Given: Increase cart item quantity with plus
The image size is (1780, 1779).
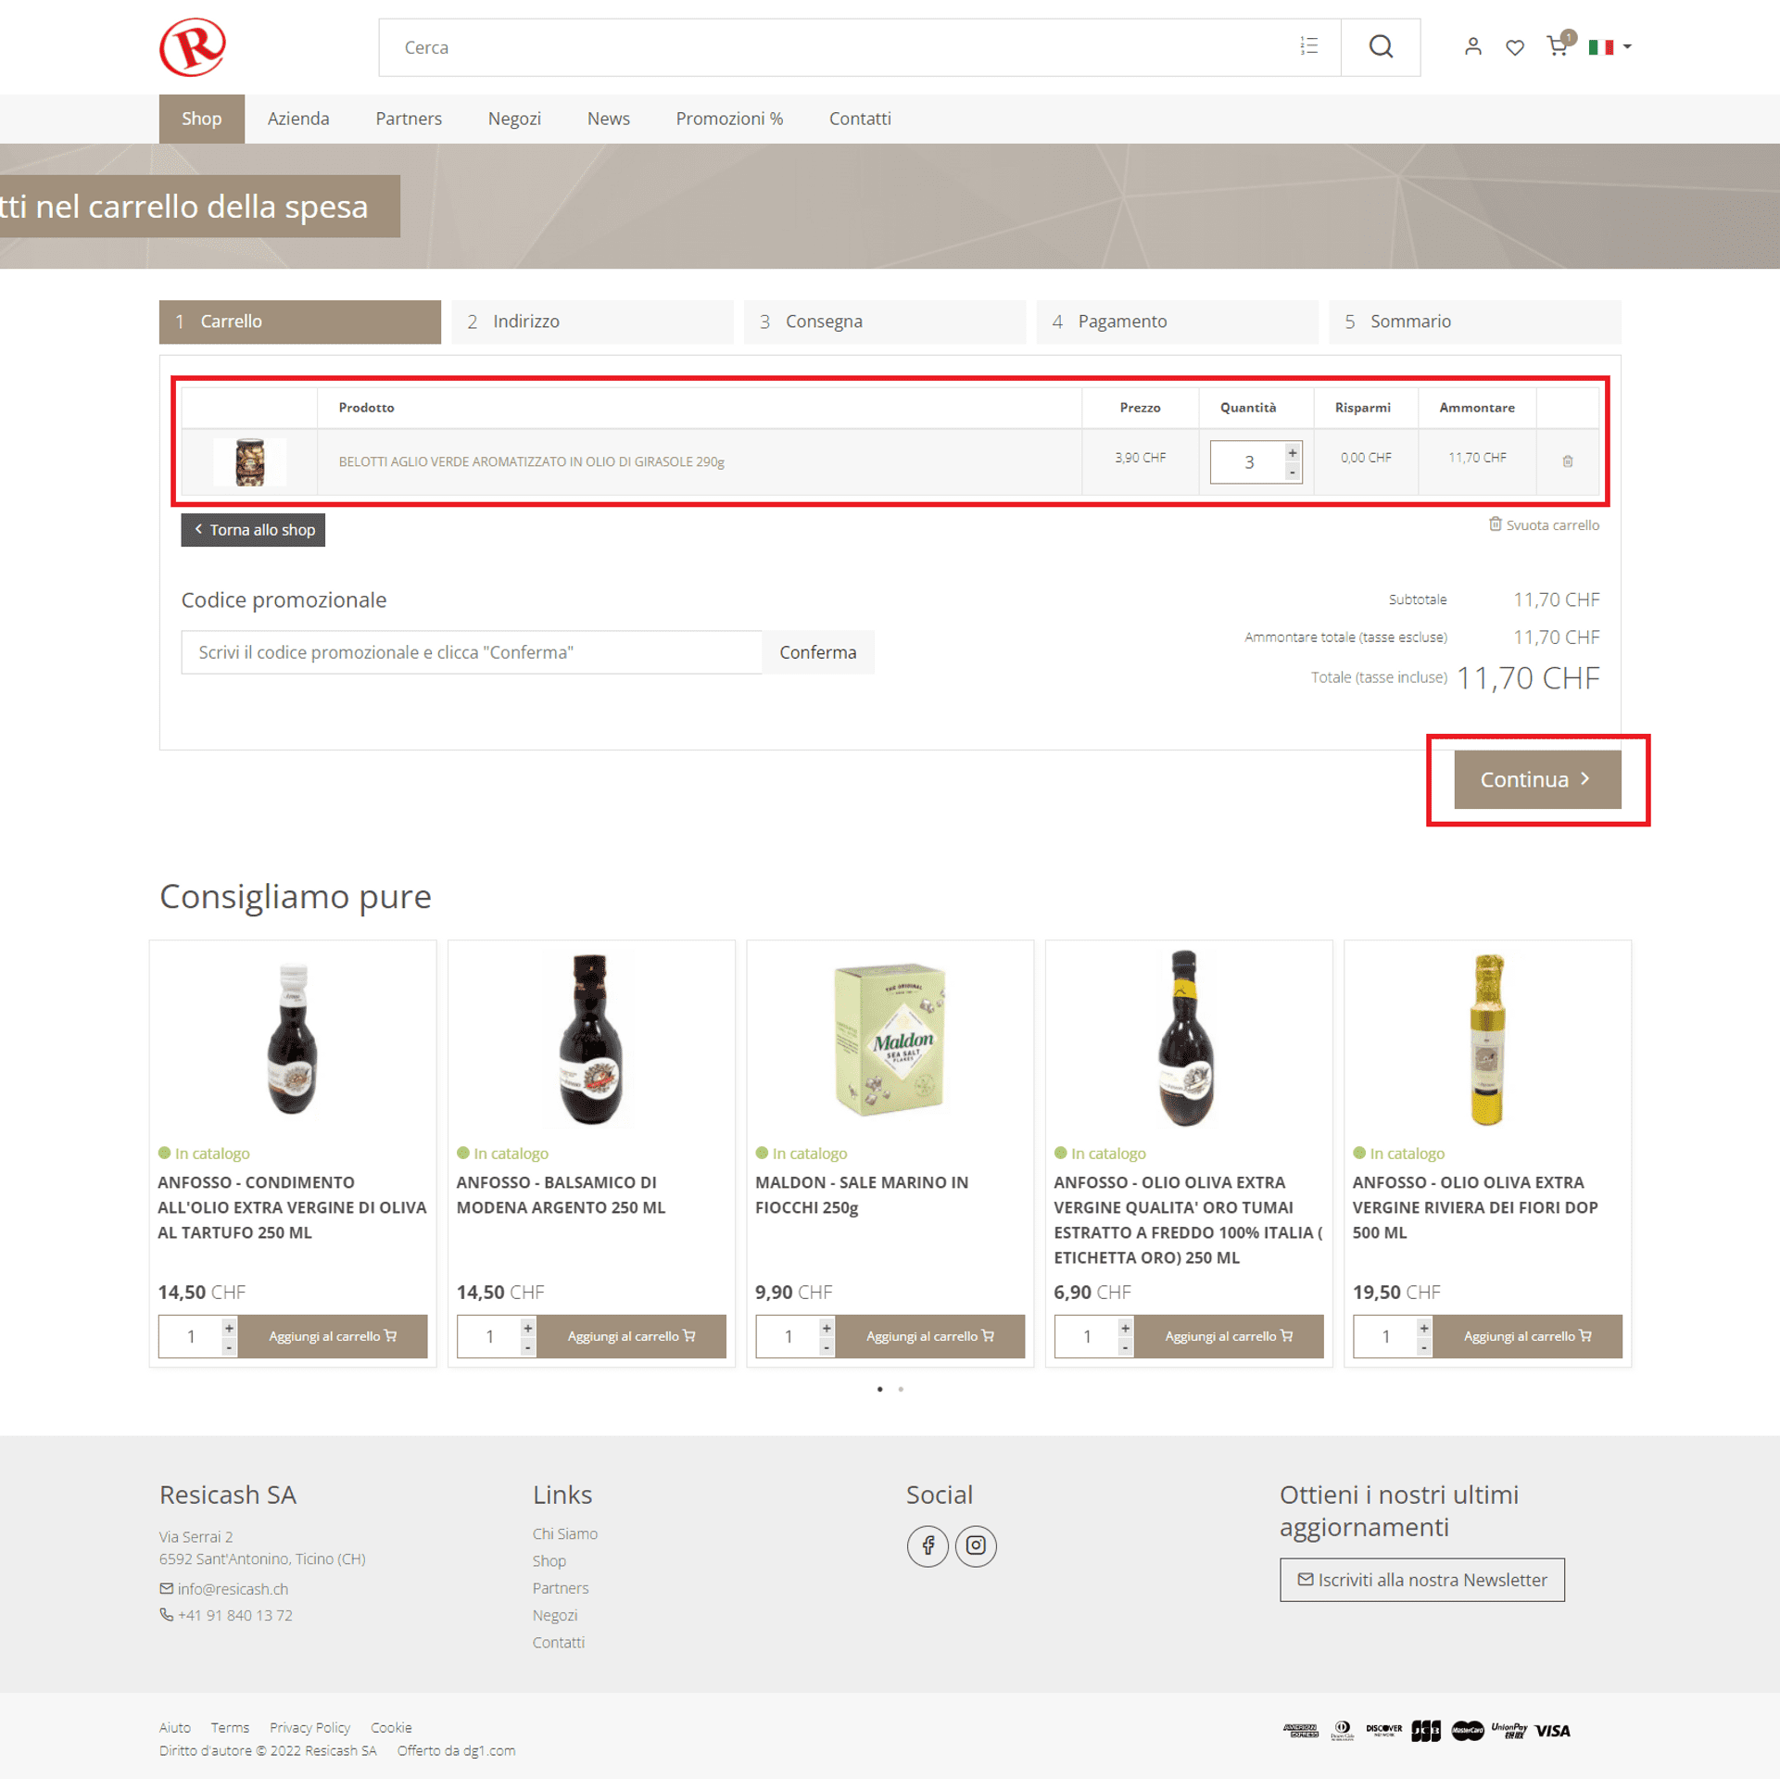Looking at the screenshot, I should pos(1293,452).
